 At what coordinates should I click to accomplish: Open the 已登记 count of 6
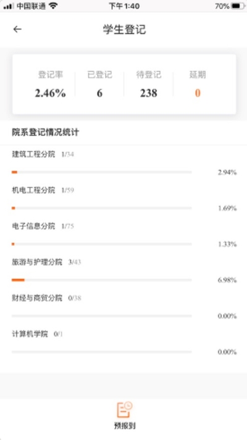[99, 84]
